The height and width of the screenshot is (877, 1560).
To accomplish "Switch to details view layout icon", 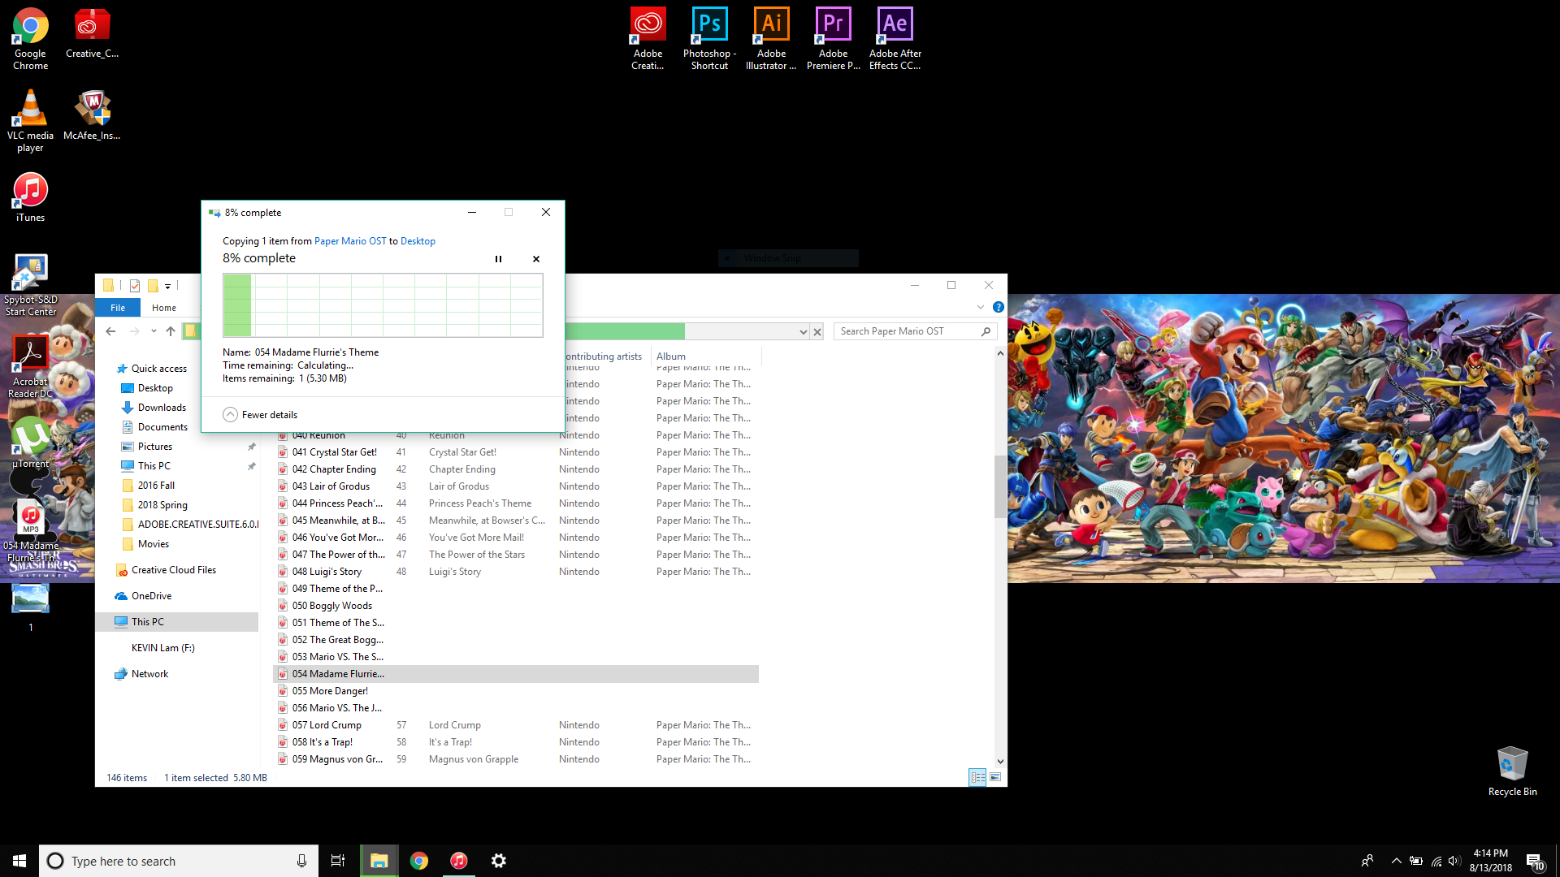I will [x=977, y=777].
